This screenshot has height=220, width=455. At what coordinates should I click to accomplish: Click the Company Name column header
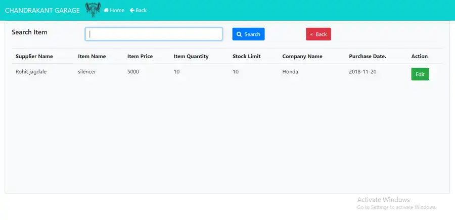[302, 56]
